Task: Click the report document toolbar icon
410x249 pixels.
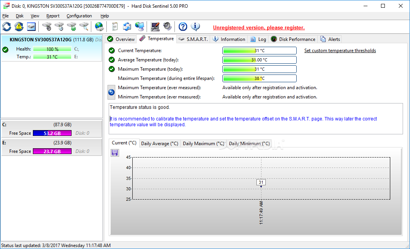Action: (115, 27)
